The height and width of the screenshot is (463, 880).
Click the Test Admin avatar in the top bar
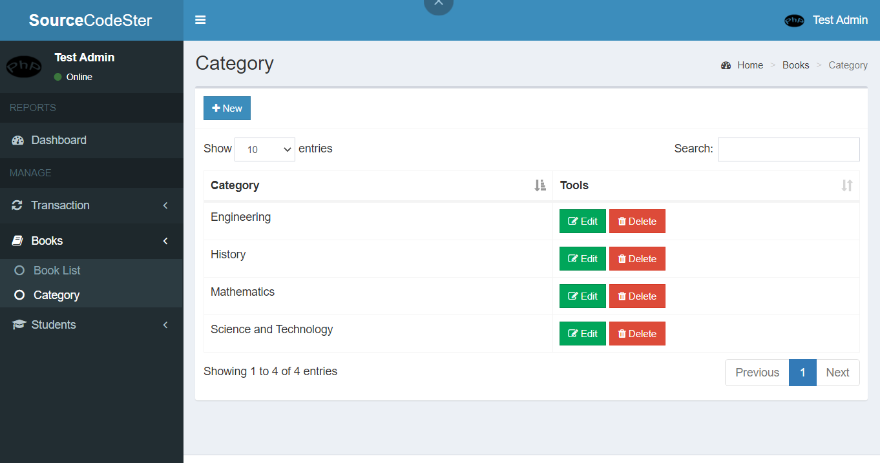pyautogui.click(x=793, y=20)
